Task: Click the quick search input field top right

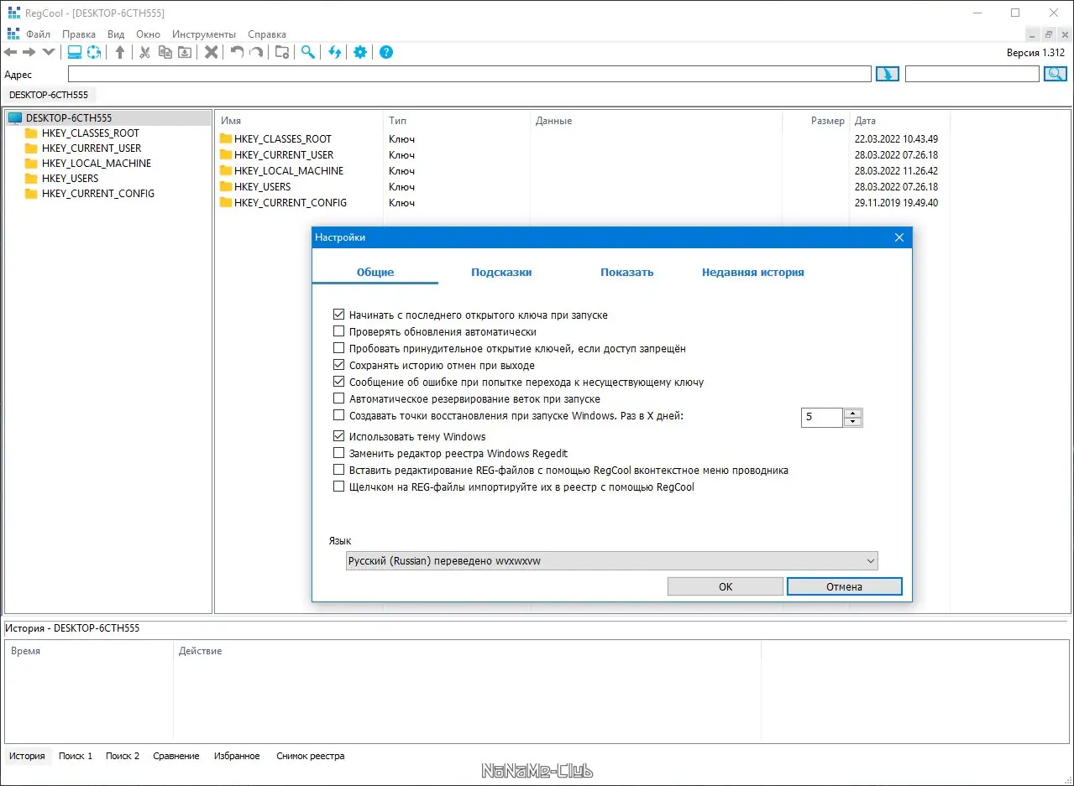Action: click(972, 74)
